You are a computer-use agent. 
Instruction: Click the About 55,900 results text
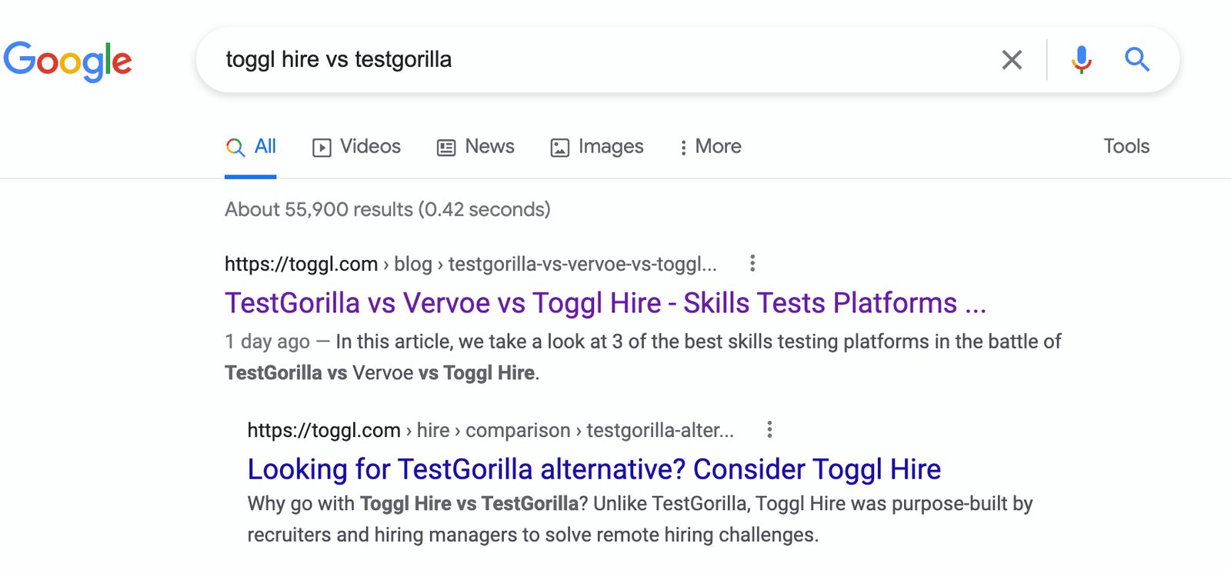pos(388,209)
